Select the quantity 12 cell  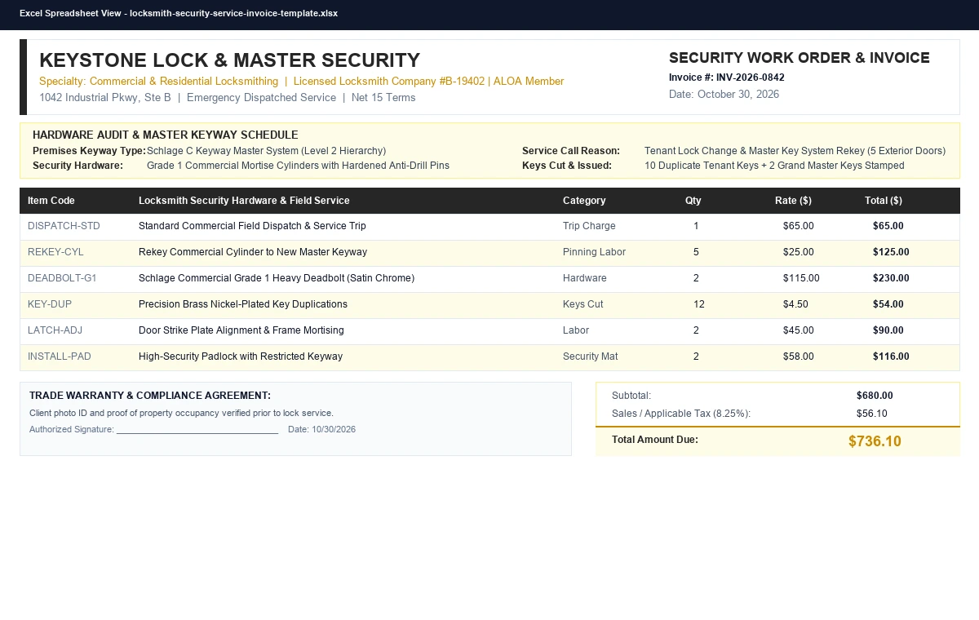699,304
